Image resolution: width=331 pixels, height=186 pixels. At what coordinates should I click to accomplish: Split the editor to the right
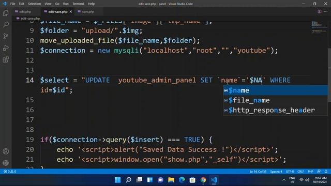point(320,11)
